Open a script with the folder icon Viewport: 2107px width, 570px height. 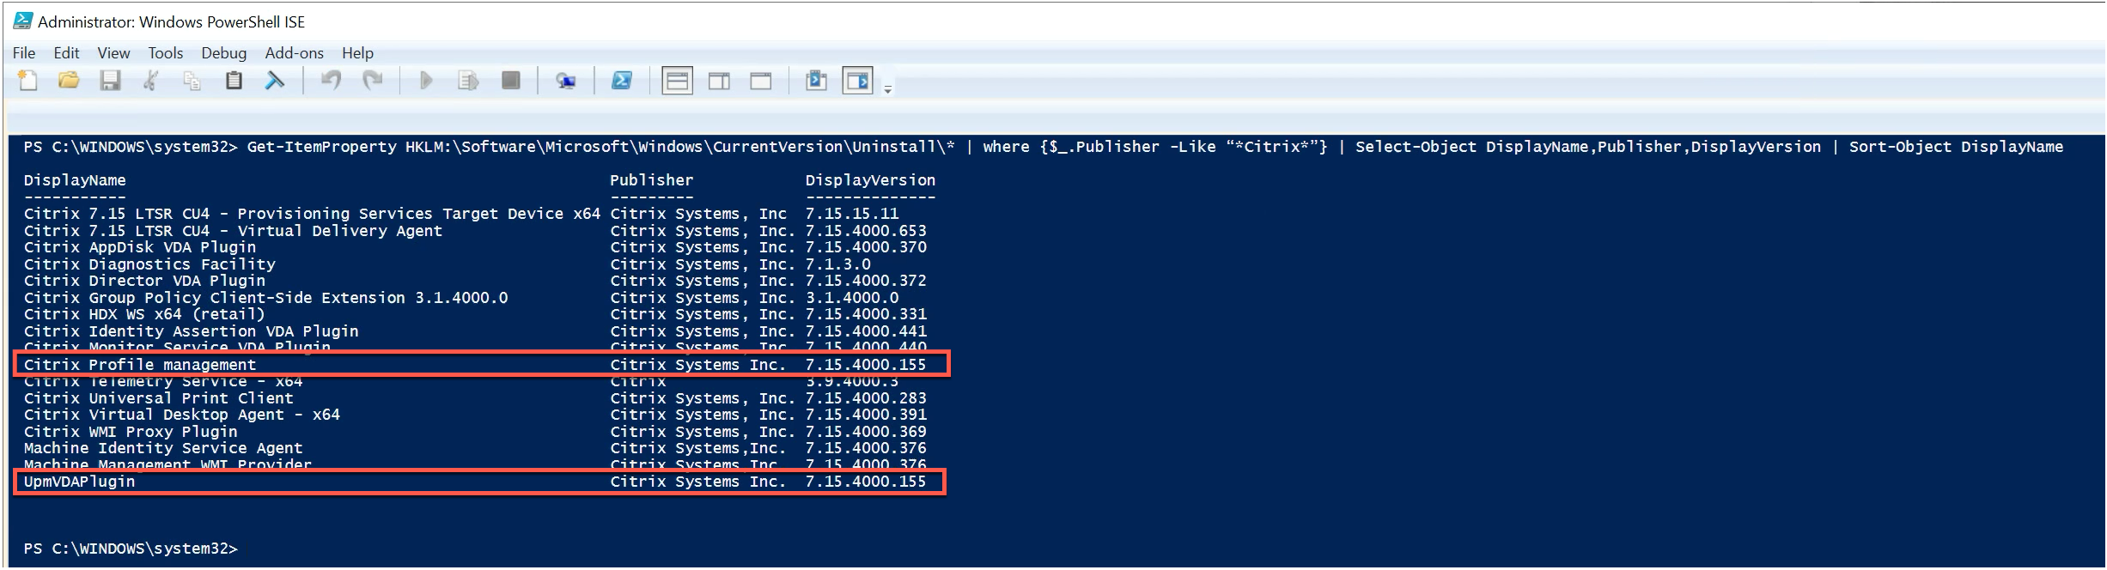[69, 81]
